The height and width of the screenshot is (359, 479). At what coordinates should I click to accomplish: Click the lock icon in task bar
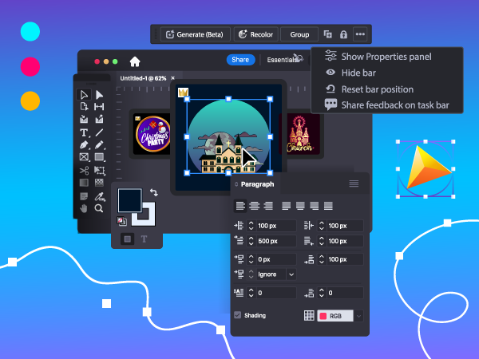click(x=343, y=34)
